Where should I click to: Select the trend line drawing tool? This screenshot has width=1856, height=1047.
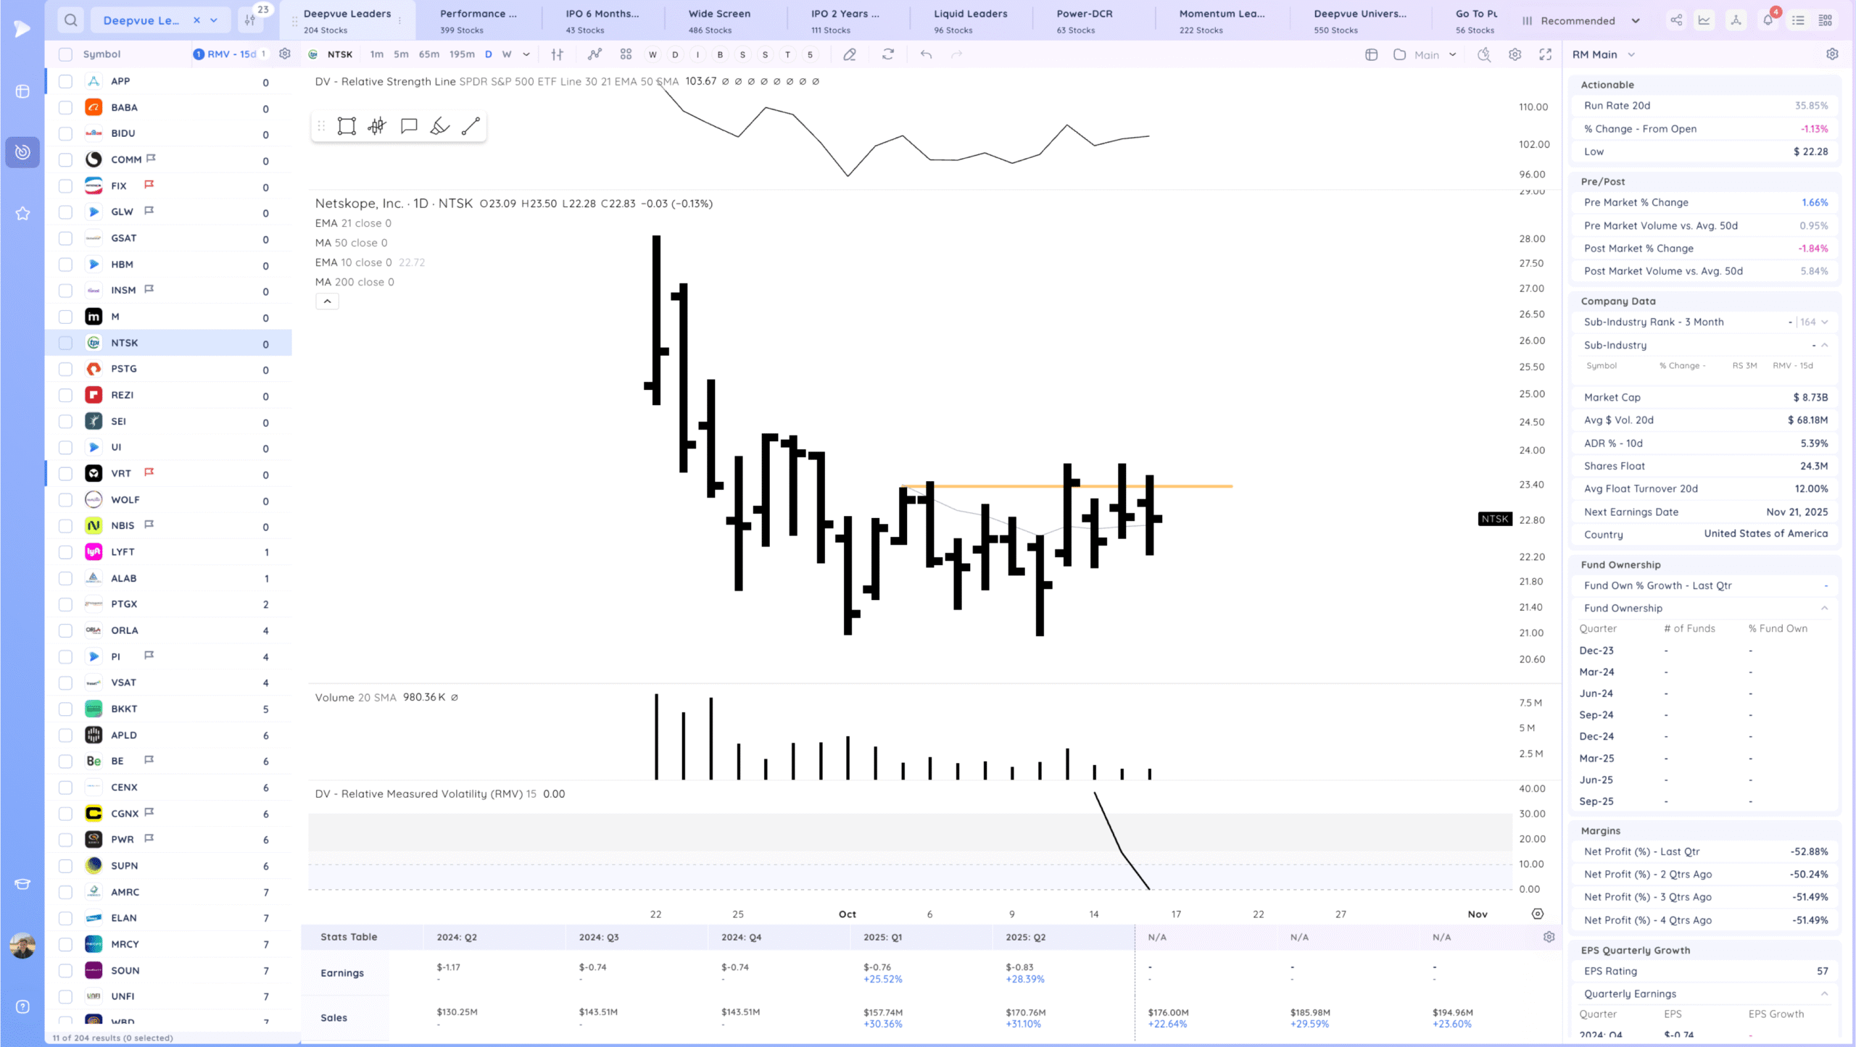(471, 126)
